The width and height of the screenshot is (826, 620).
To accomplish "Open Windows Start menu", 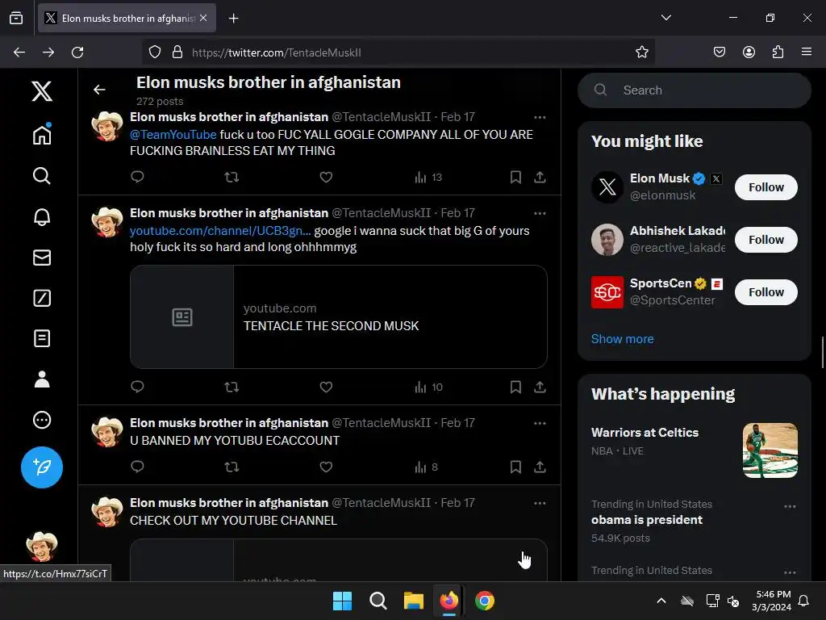I will click(x=342, y=601).
